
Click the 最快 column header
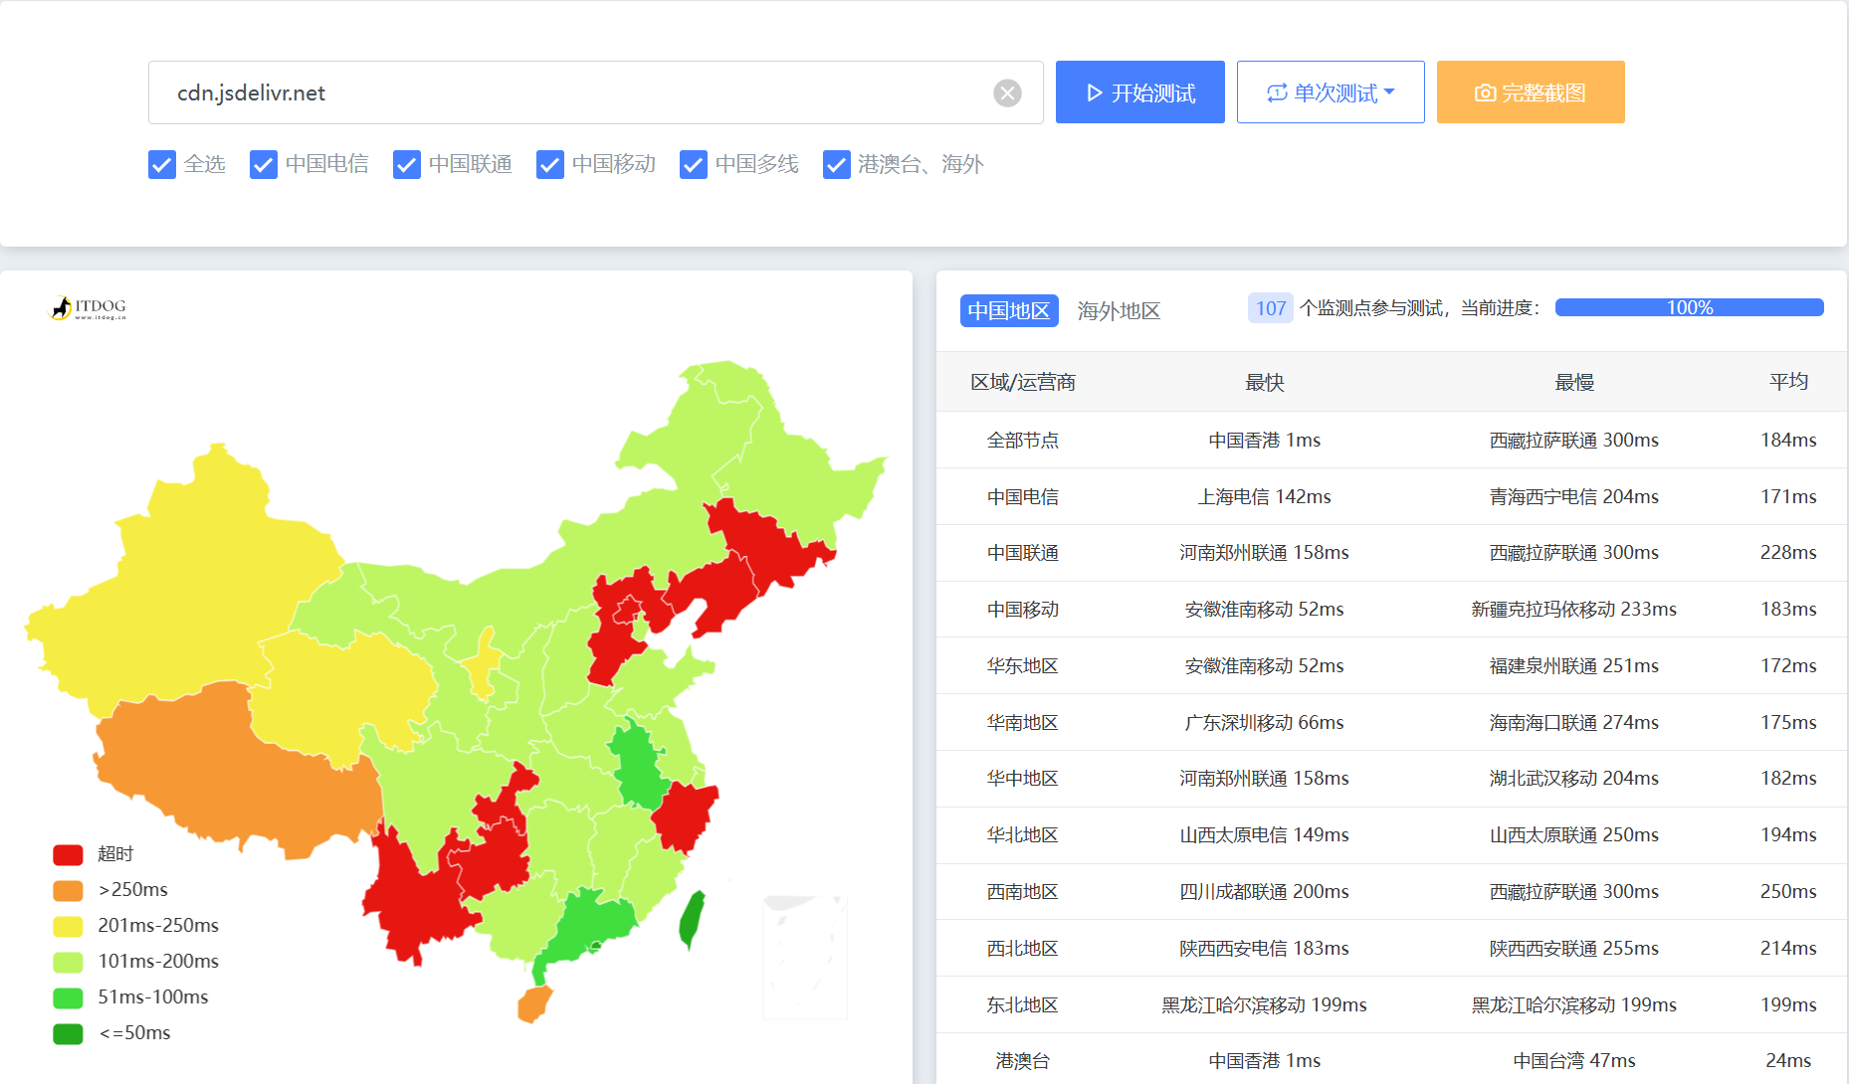1265,382
